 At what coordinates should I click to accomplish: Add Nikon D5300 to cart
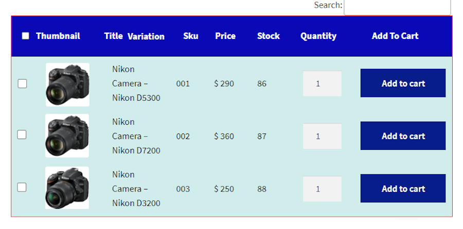[403, 83]
